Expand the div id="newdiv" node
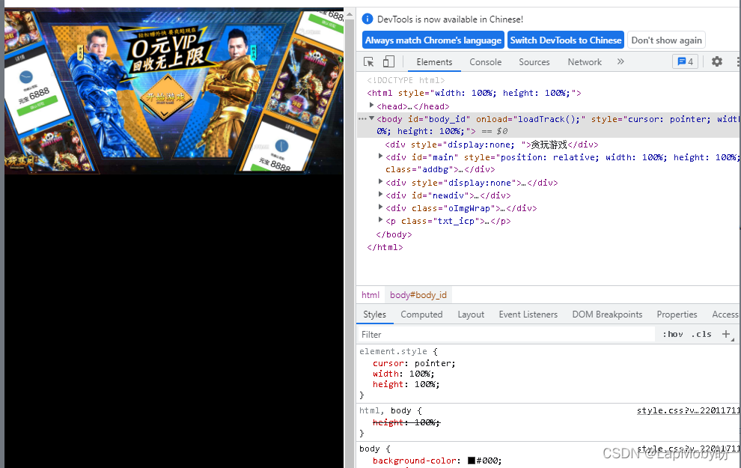The image size is (741, 468). [380, 194]
